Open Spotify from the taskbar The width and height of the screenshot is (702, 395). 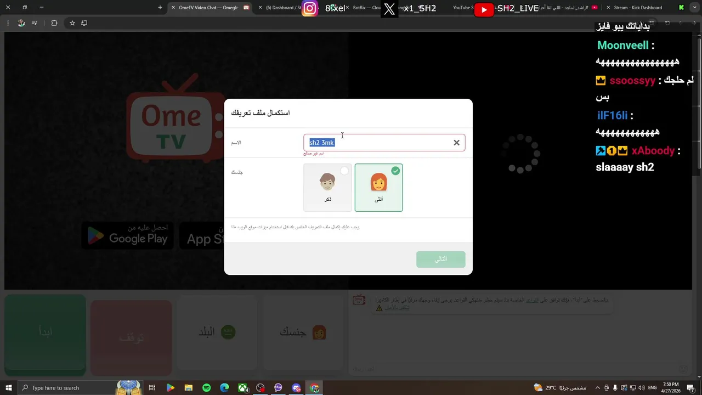click(206, 388)
